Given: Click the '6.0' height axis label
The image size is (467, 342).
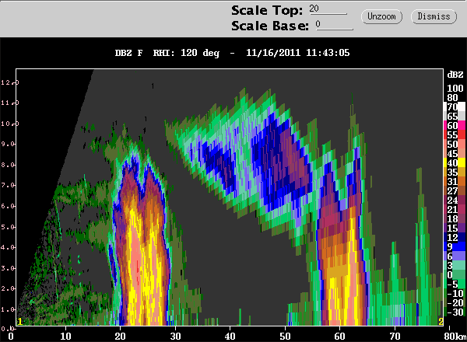Looking at the screenshot, I should (x=9, y=206).
